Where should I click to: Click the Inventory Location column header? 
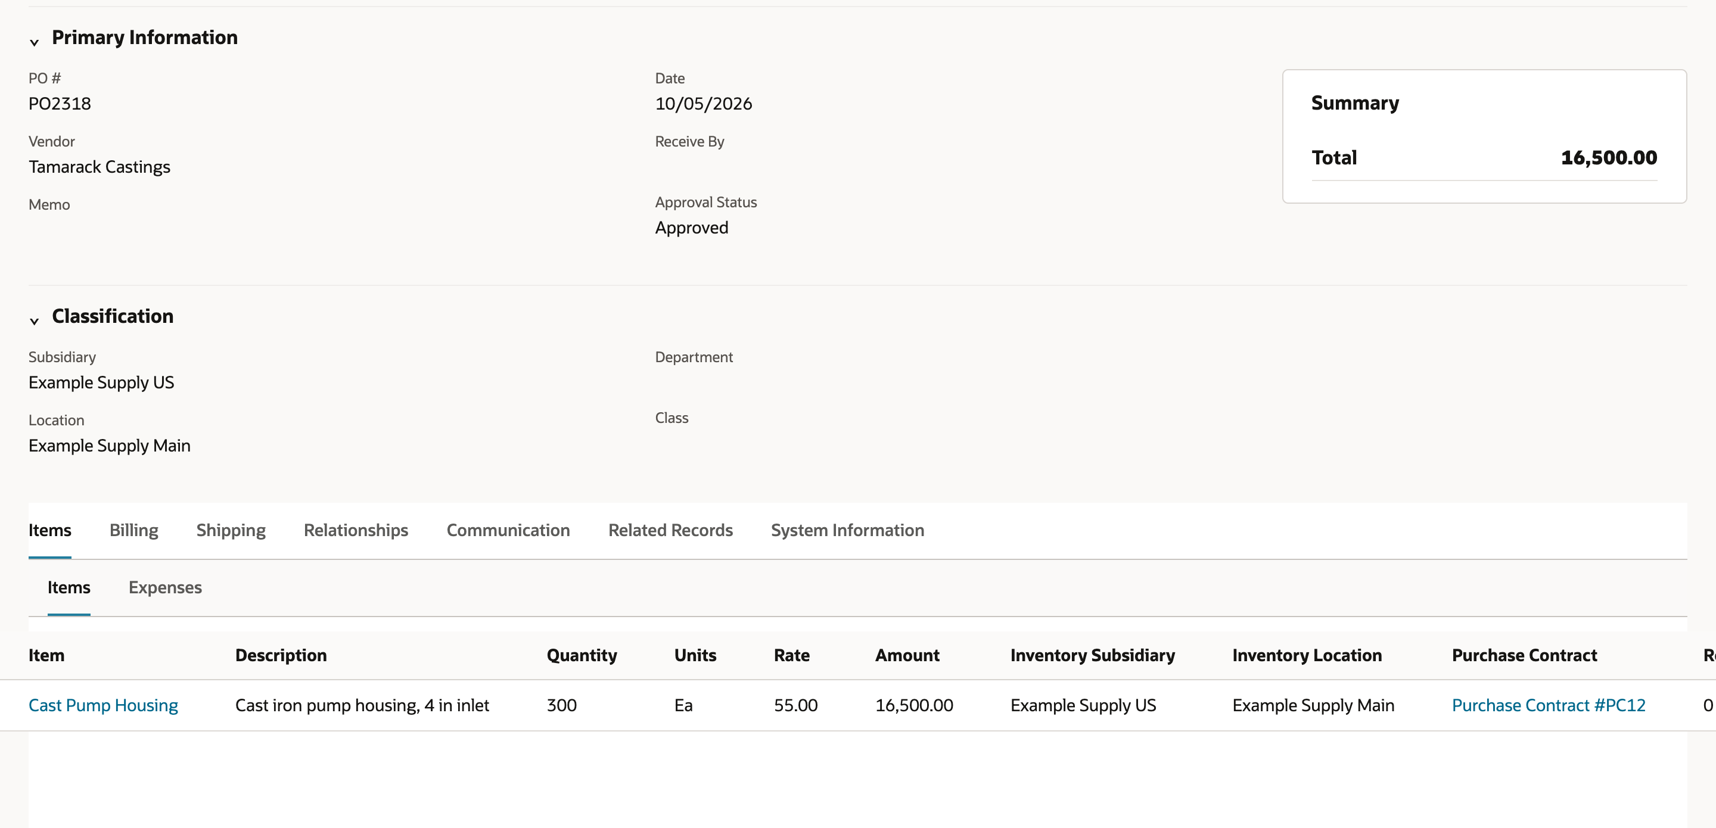click(1307, 655)
